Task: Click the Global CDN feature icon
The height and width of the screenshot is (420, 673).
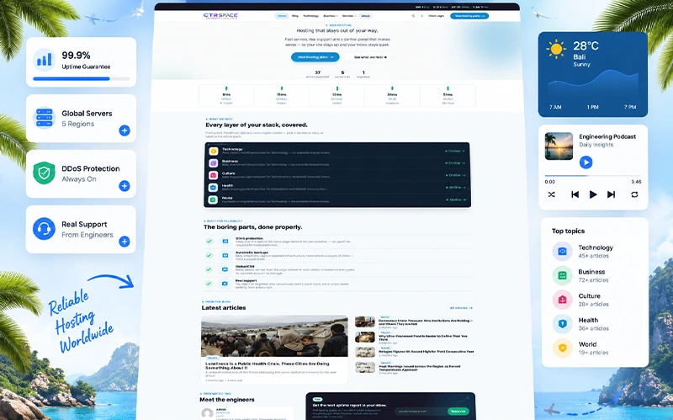Action: pos(225,269)
